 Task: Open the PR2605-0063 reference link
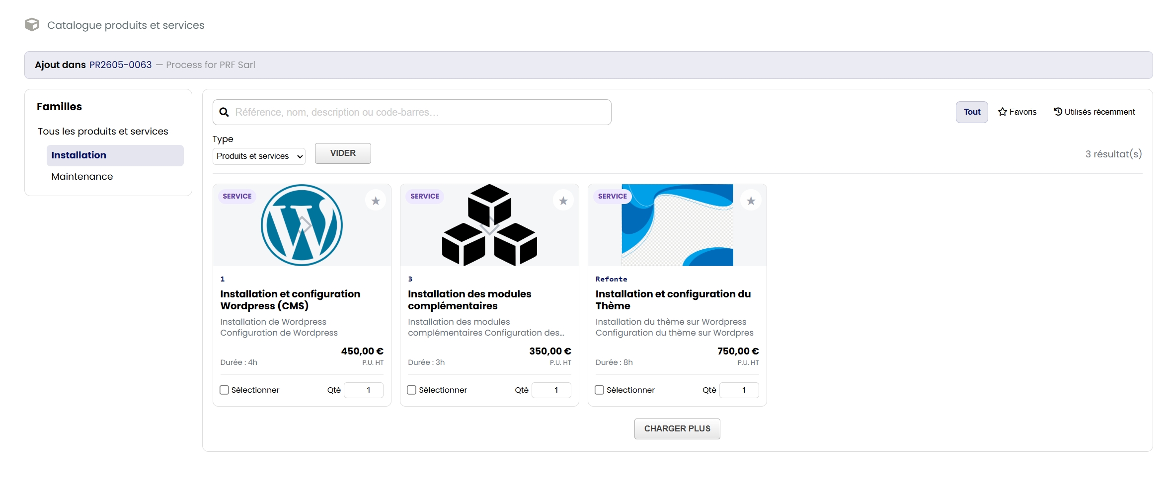120,65
